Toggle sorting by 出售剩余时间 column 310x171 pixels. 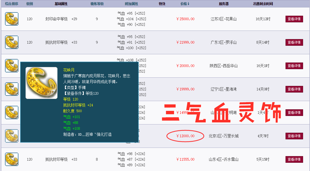(x=262, y=3)
